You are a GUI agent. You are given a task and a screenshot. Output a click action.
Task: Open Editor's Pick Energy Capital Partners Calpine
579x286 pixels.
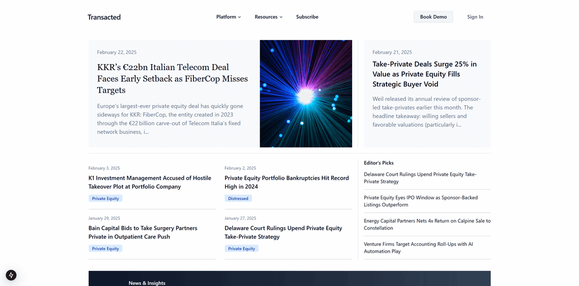coord(427,224)
